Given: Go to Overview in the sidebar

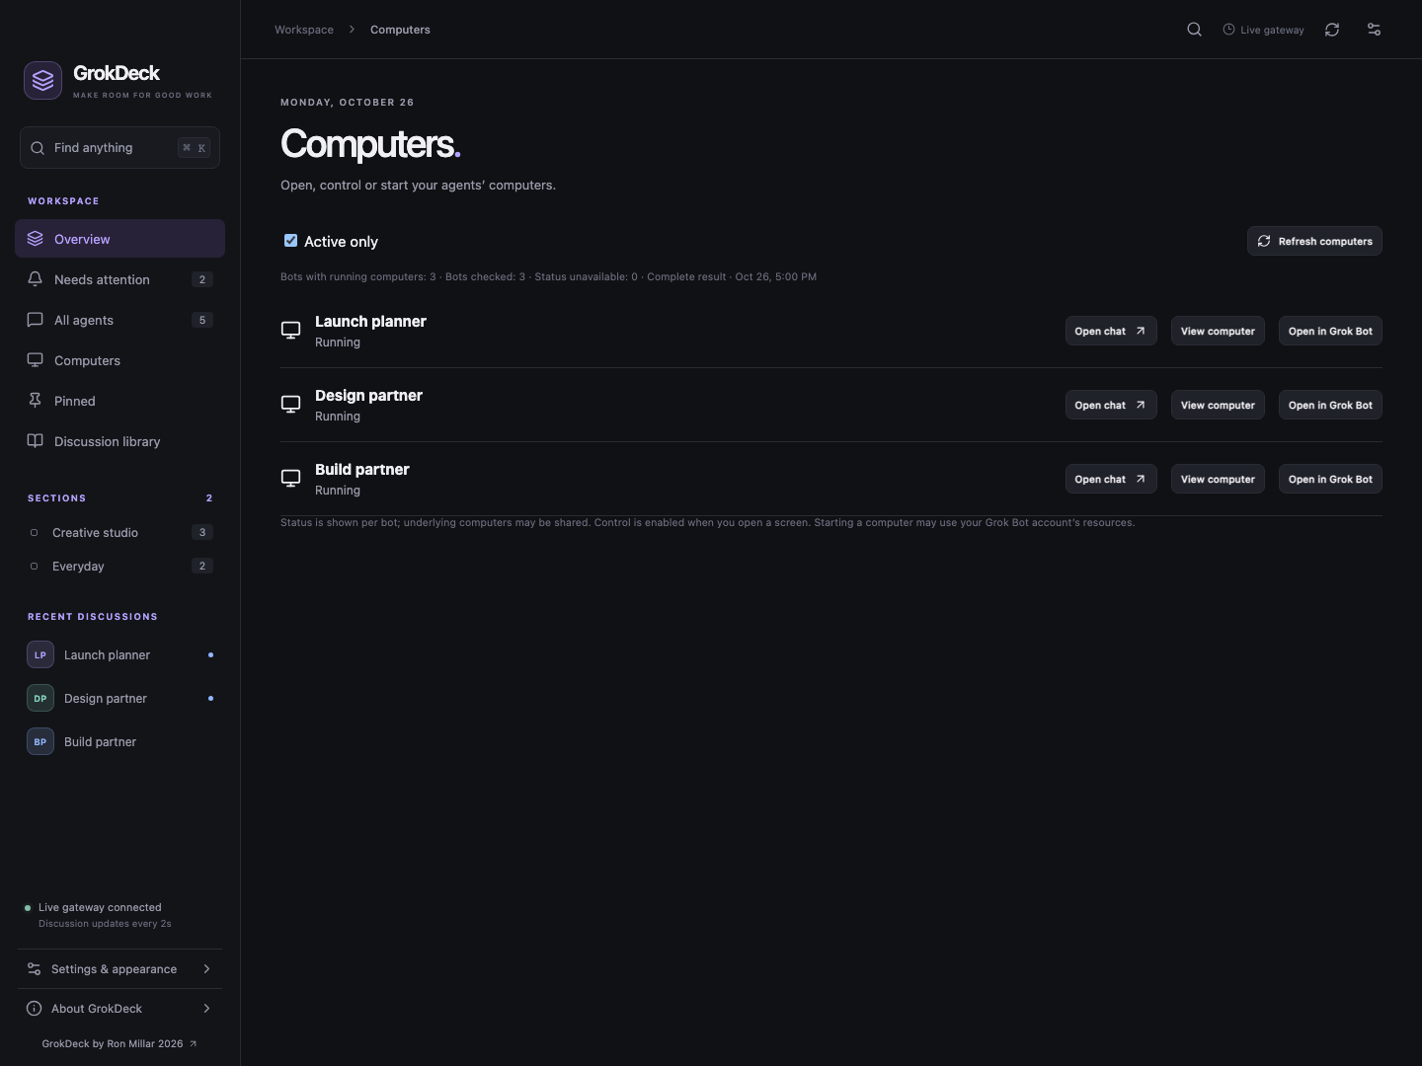Looking at the screenshot, I should 119,239.
